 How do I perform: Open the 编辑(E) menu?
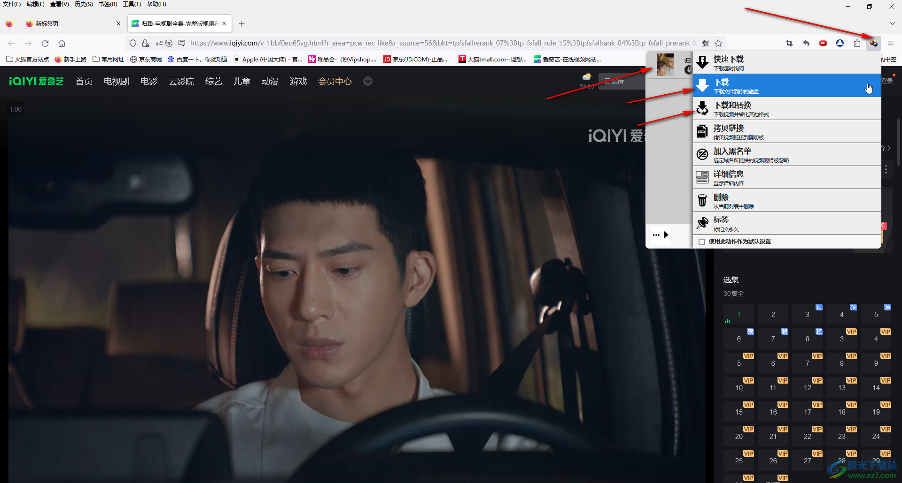(35, 4)
